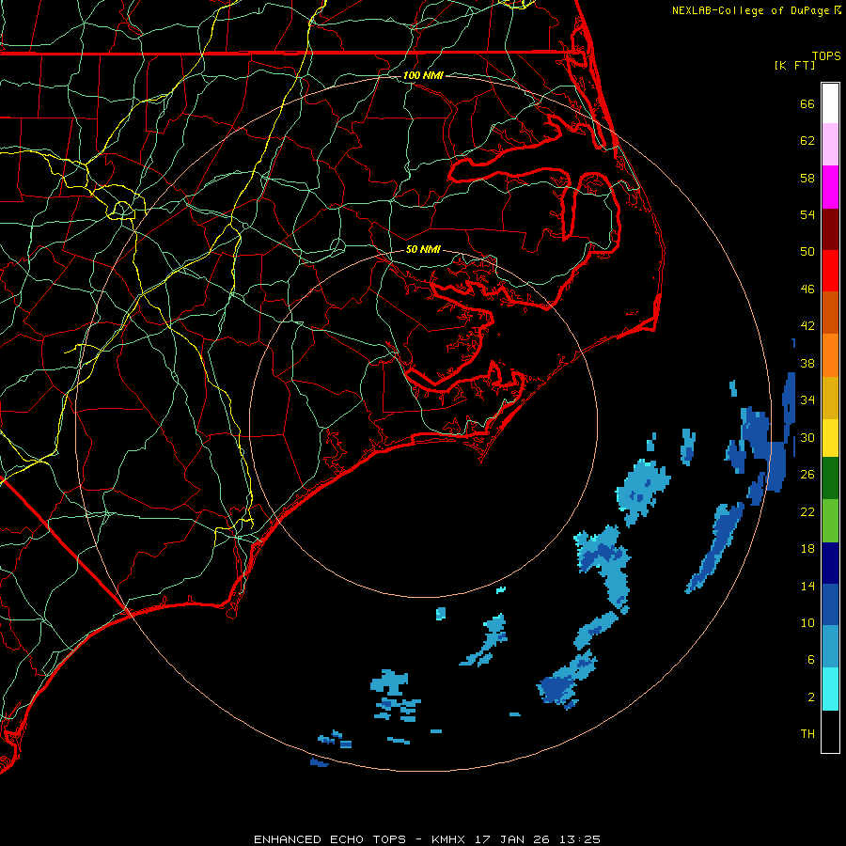Screen dimensions: 846x846
Task: Click the '10' legend value
Action: coord(807,623)
